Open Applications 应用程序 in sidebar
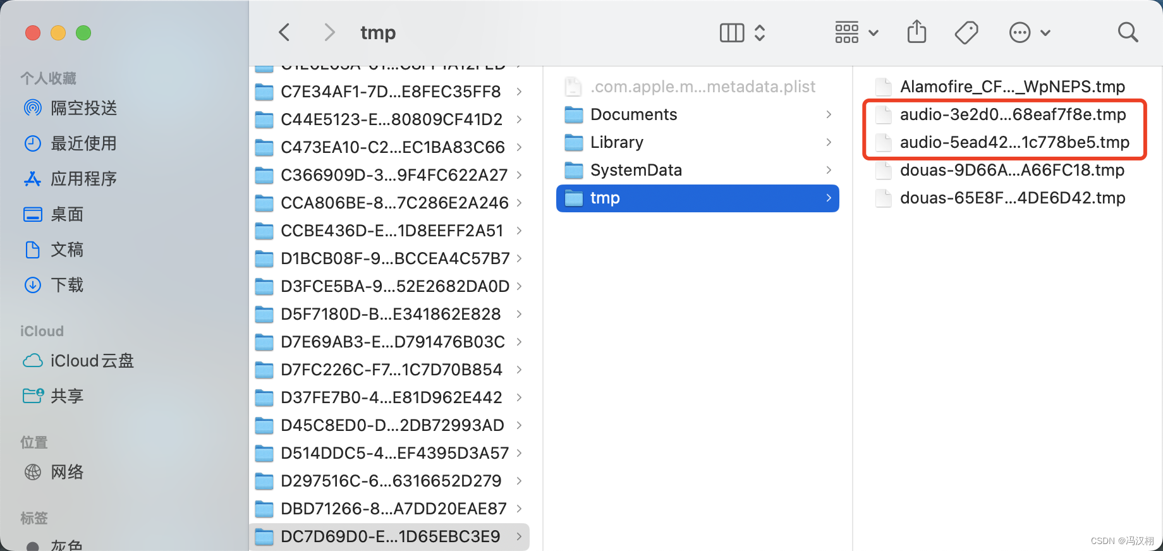This screenshot has width=1163, height=551. 70,179
